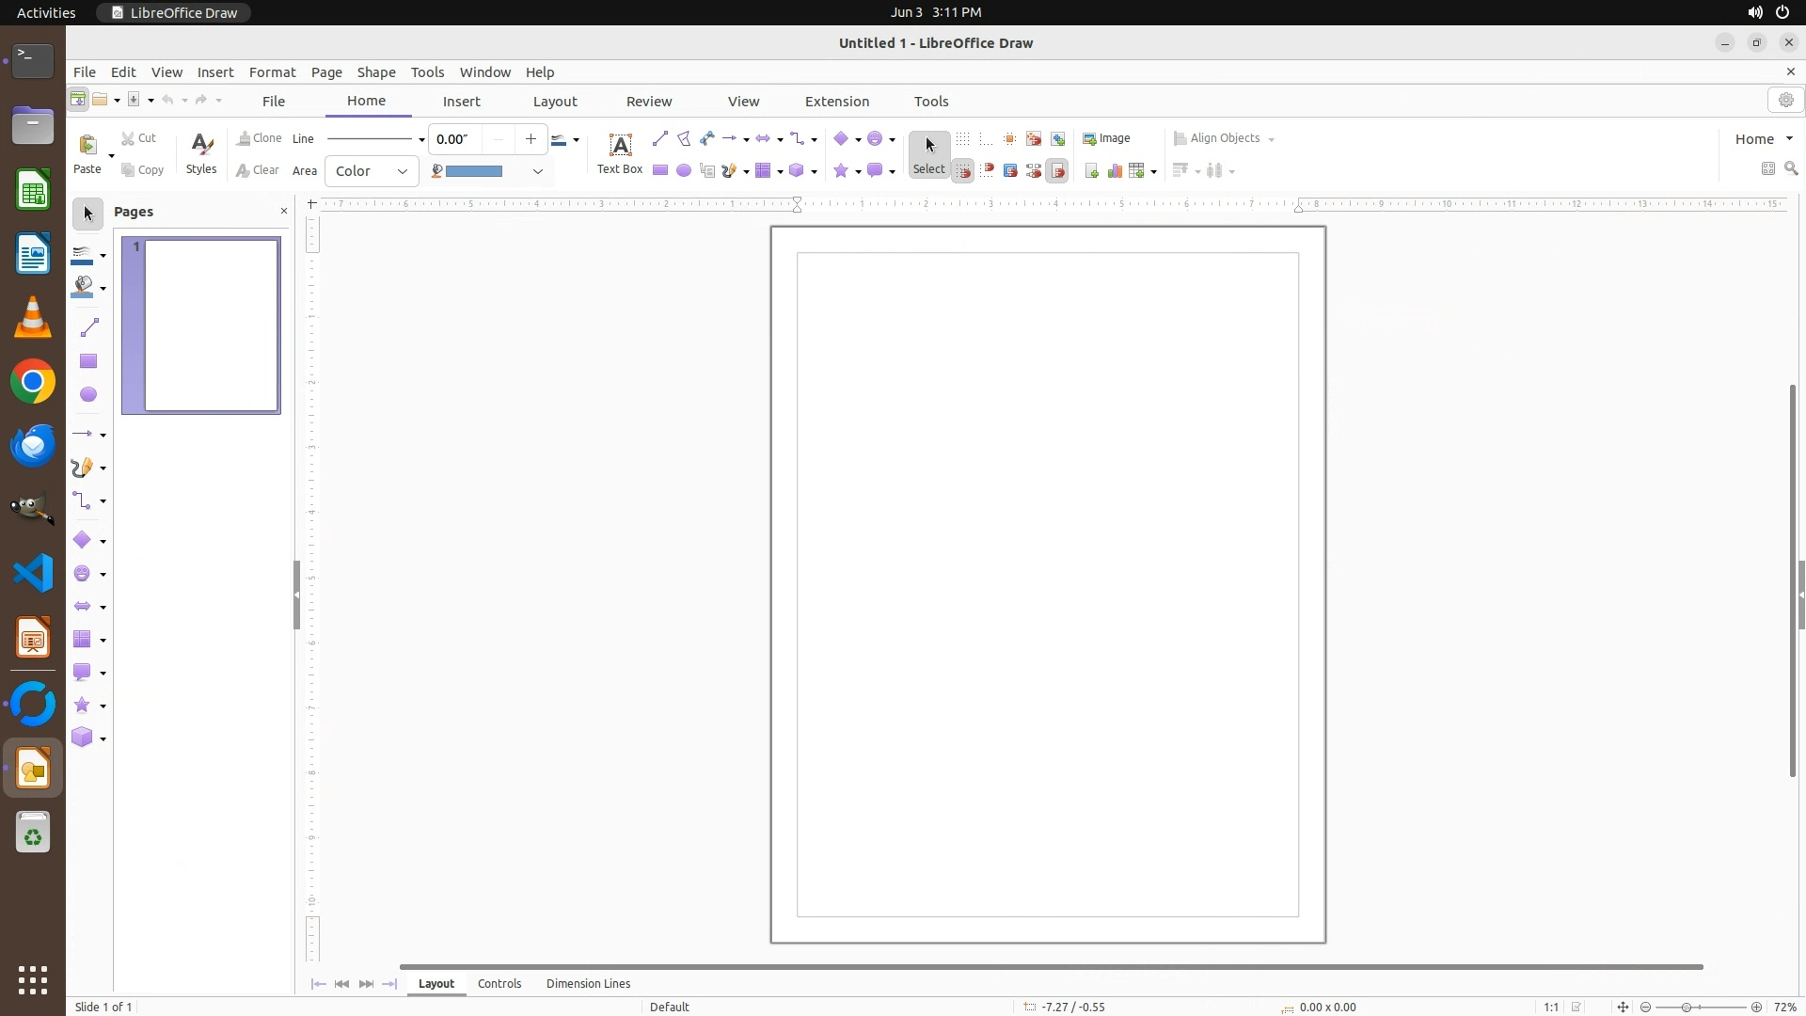Click the blue area fill color swatch
This screenshot has height=1016, width=1806.
tap(474, 170)
